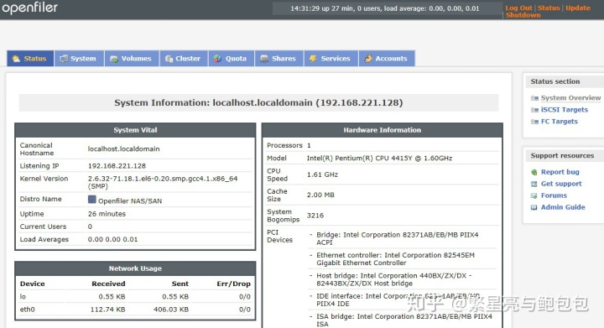Image resolution: width=604 pixels, height=328 pixels.
Task: Click the System Bogomips value 3216
Action: point(315,216)
